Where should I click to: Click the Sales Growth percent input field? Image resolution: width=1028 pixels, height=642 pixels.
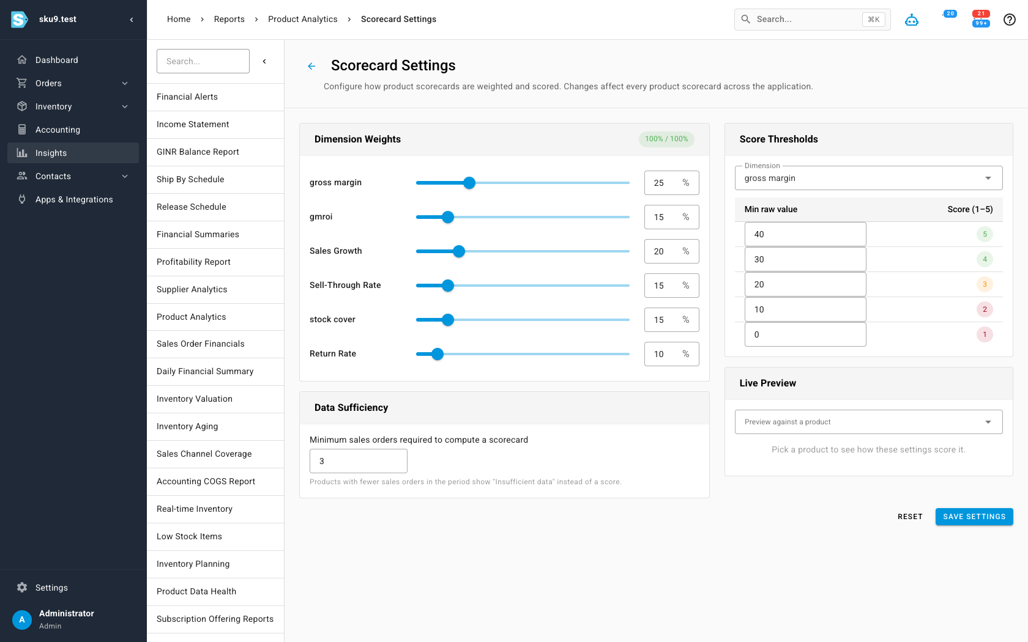tap(671, 251)
